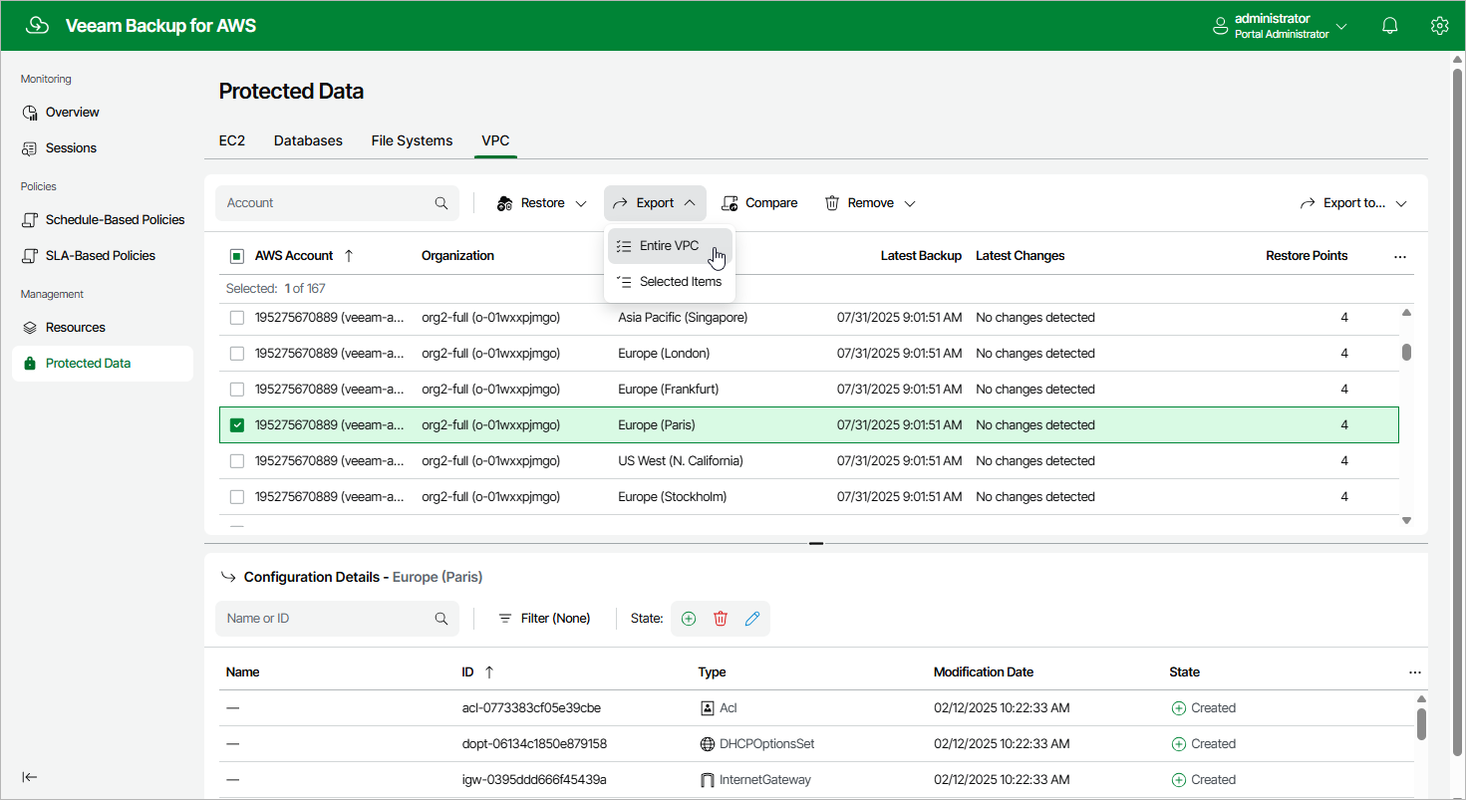The width and height of the screenshot is (1466, 800).
Task: Check the US West (N. California) row checkbox
Action: pyautogui.click(x=237, y=461)
